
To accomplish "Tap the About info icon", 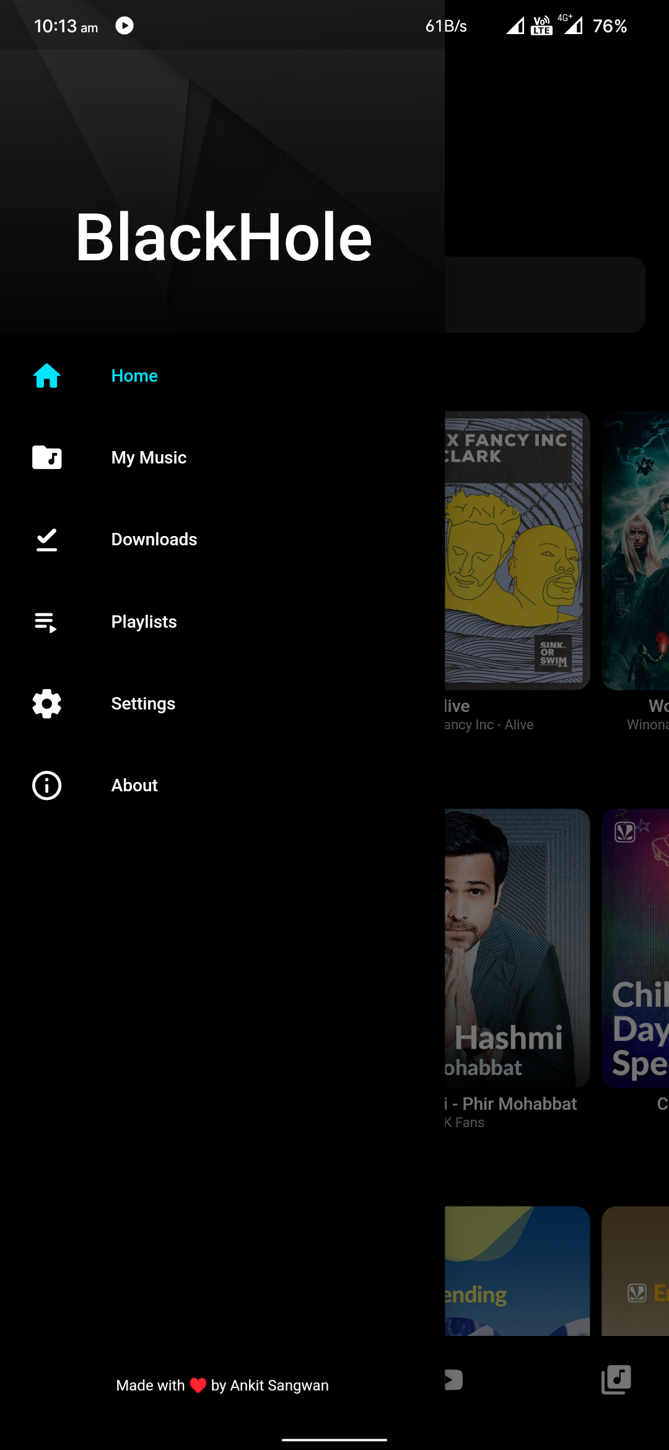I will click(x=46, y=785).
